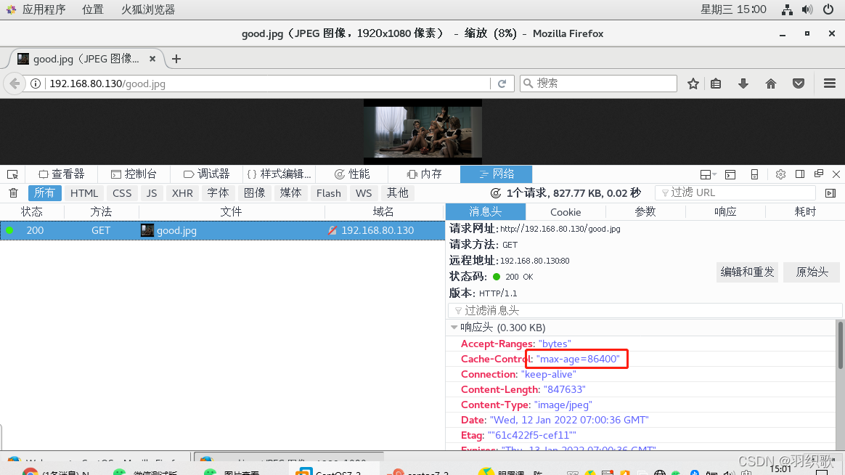Switch to the 查看器 inspector tab
The width and height of the screenshot is (845, 475).
coord(62,174)
